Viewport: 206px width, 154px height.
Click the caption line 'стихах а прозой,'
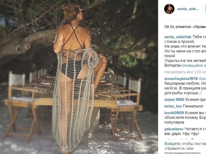click(179, 42)
